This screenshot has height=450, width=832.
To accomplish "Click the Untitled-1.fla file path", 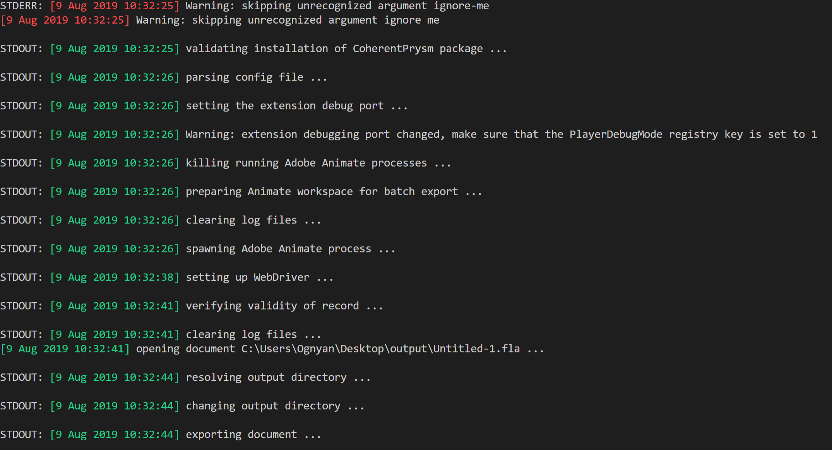I will (x=380, y=349).
